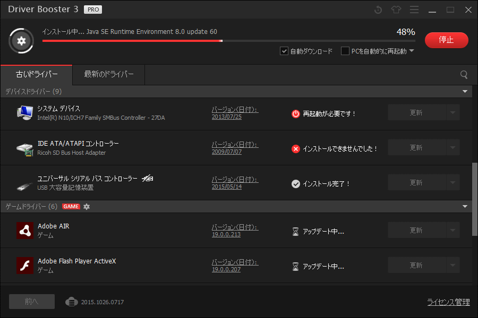Click the vertical scrollbar thumb

[475, 199]
